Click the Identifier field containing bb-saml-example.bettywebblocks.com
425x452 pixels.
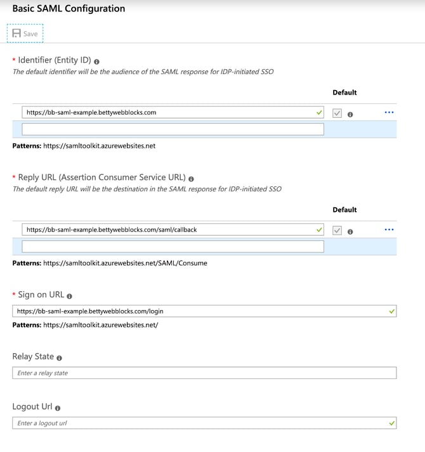click(x=168, y=112)
